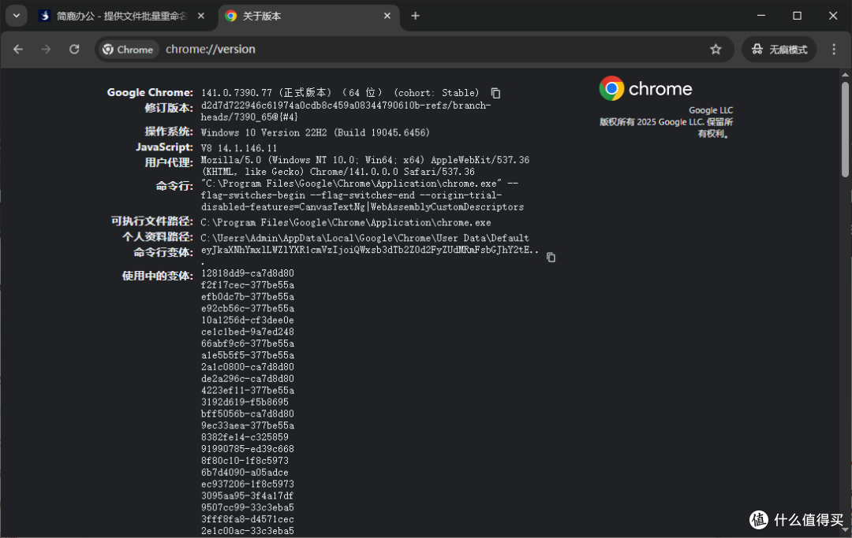Click version text 141.0.7390.77
This screenshot has height=538, width=852.
(x=237, y=93)
